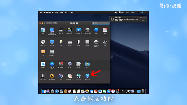The image size is (187, 105).
Task: Open input method menu in menu bar
Action: click(x=121, y=12)
